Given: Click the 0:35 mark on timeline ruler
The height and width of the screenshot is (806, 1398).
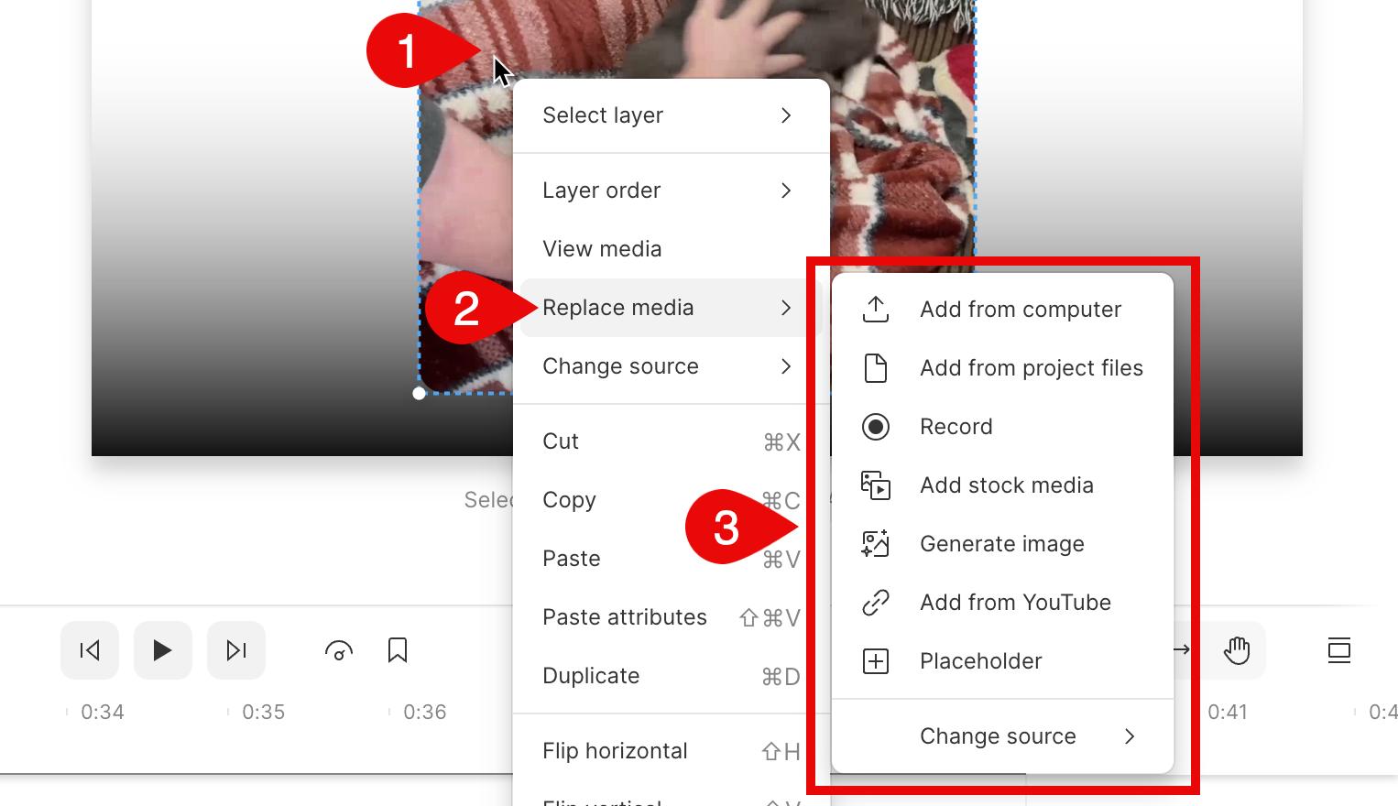Looking at the screenshot, I should tap(262, 713).
